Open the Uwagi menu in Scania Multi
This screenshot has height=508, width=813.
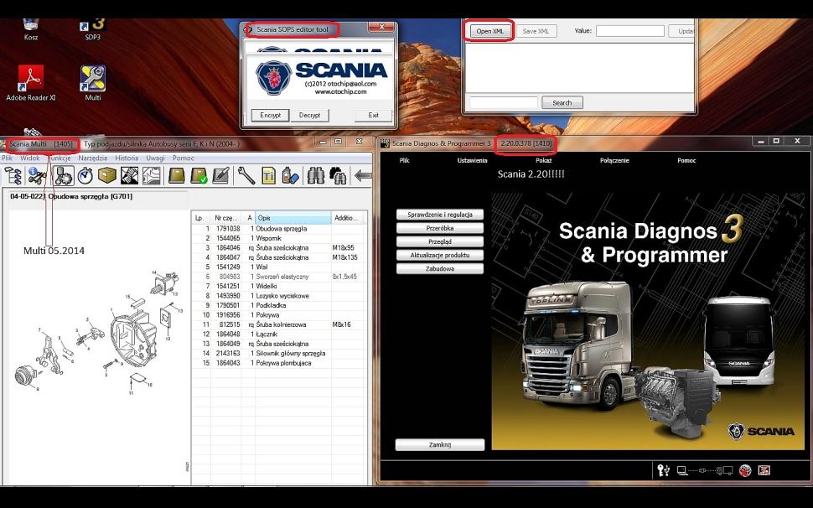tap(155, 158)
